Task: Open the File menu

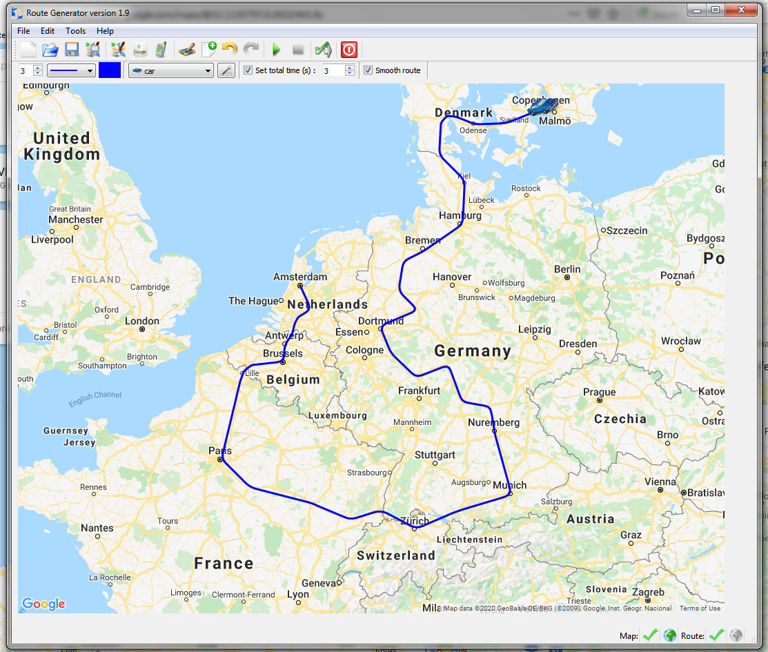Action: tap(23, 31)
